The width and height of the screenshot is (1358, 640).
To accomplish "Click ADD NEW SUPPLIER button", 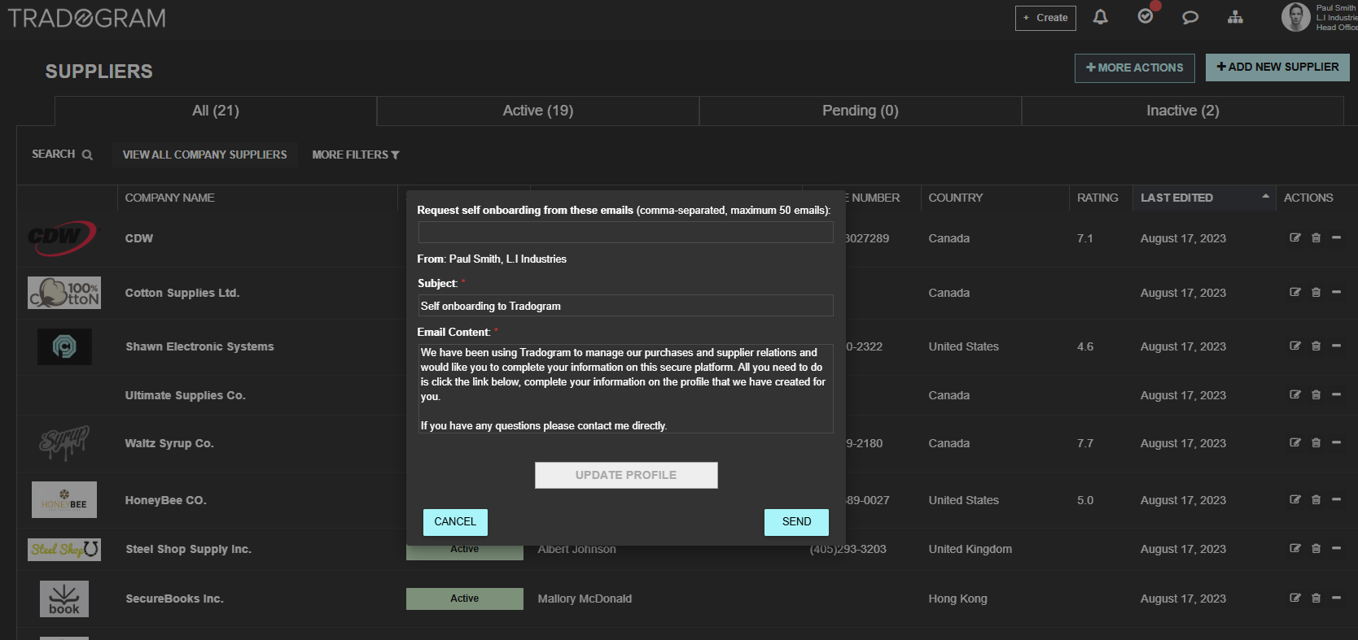I will (x=1277, y=67).
